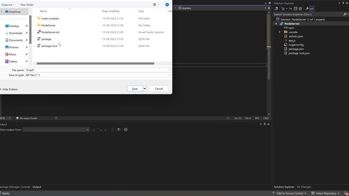The width and height of the screenshot is (349, 196).
Task: Change the view layout icon in dialog
Action: tap(154, 5)
